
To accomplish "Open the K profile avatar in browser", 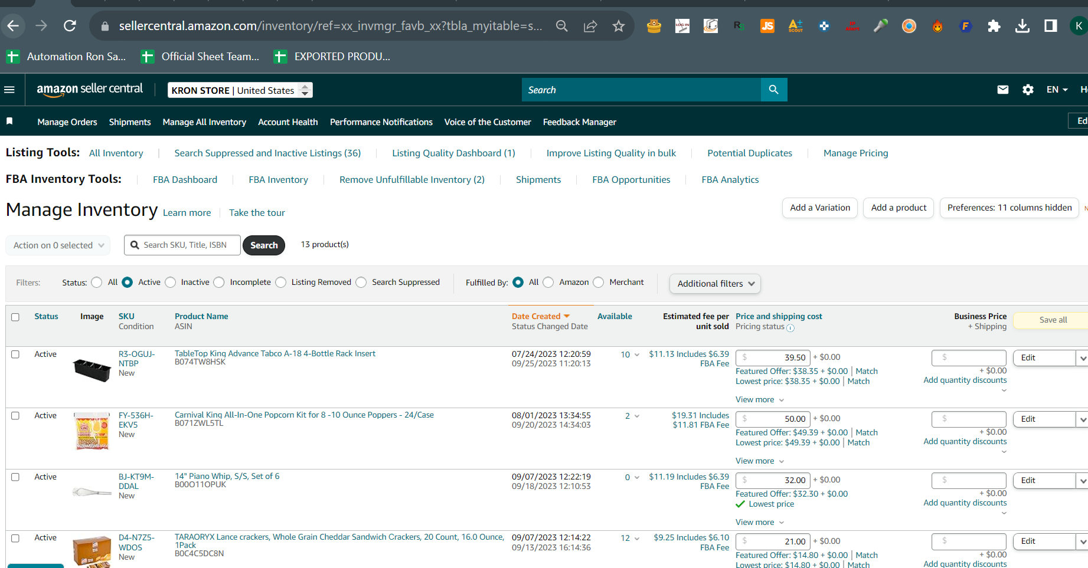I will (x=1079, y=26).
